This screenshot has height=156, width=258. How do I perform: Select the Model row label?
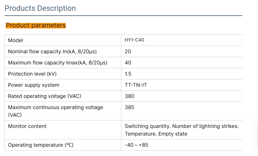[x=15, y=41]
